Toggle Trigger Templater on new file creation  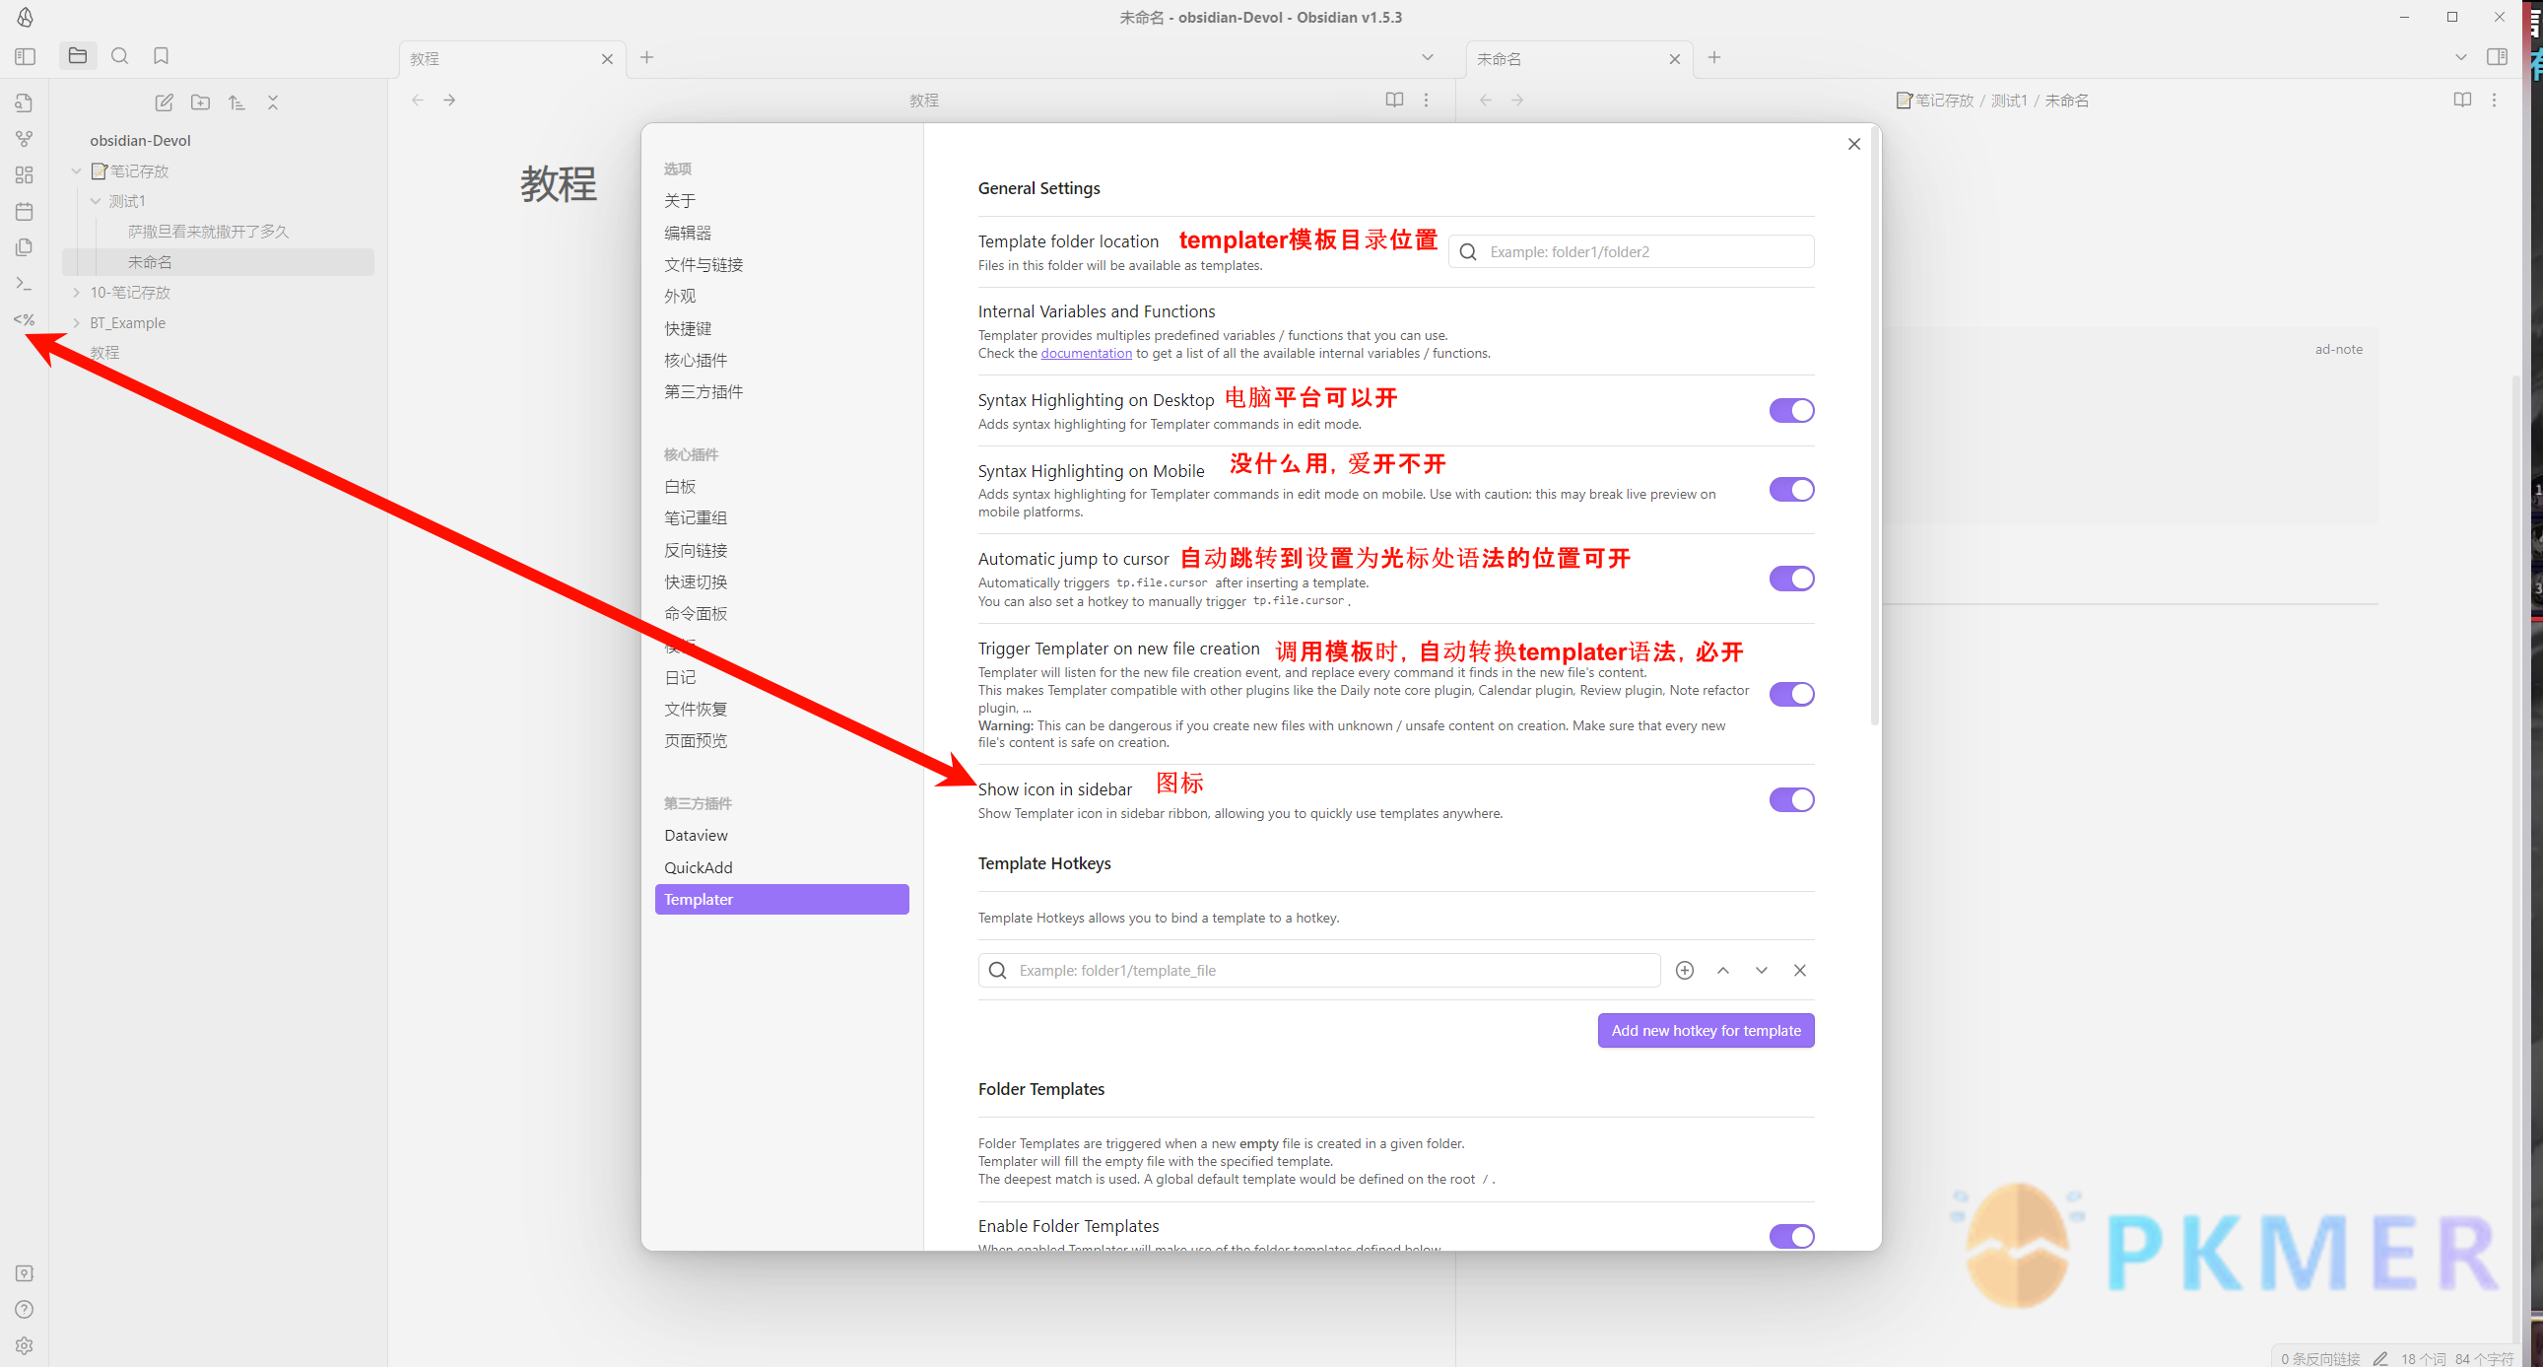click(x=1791, y=695)
